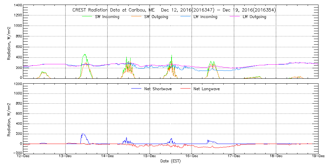
Task: Click the LW Incoming legend label
Action: [x=205, y=17]
